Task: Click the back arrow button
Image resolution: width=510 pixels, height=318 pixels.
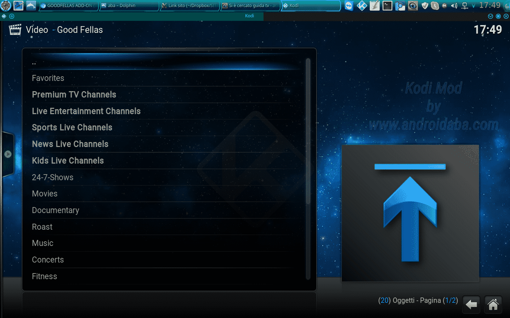Action: (471, 304)
